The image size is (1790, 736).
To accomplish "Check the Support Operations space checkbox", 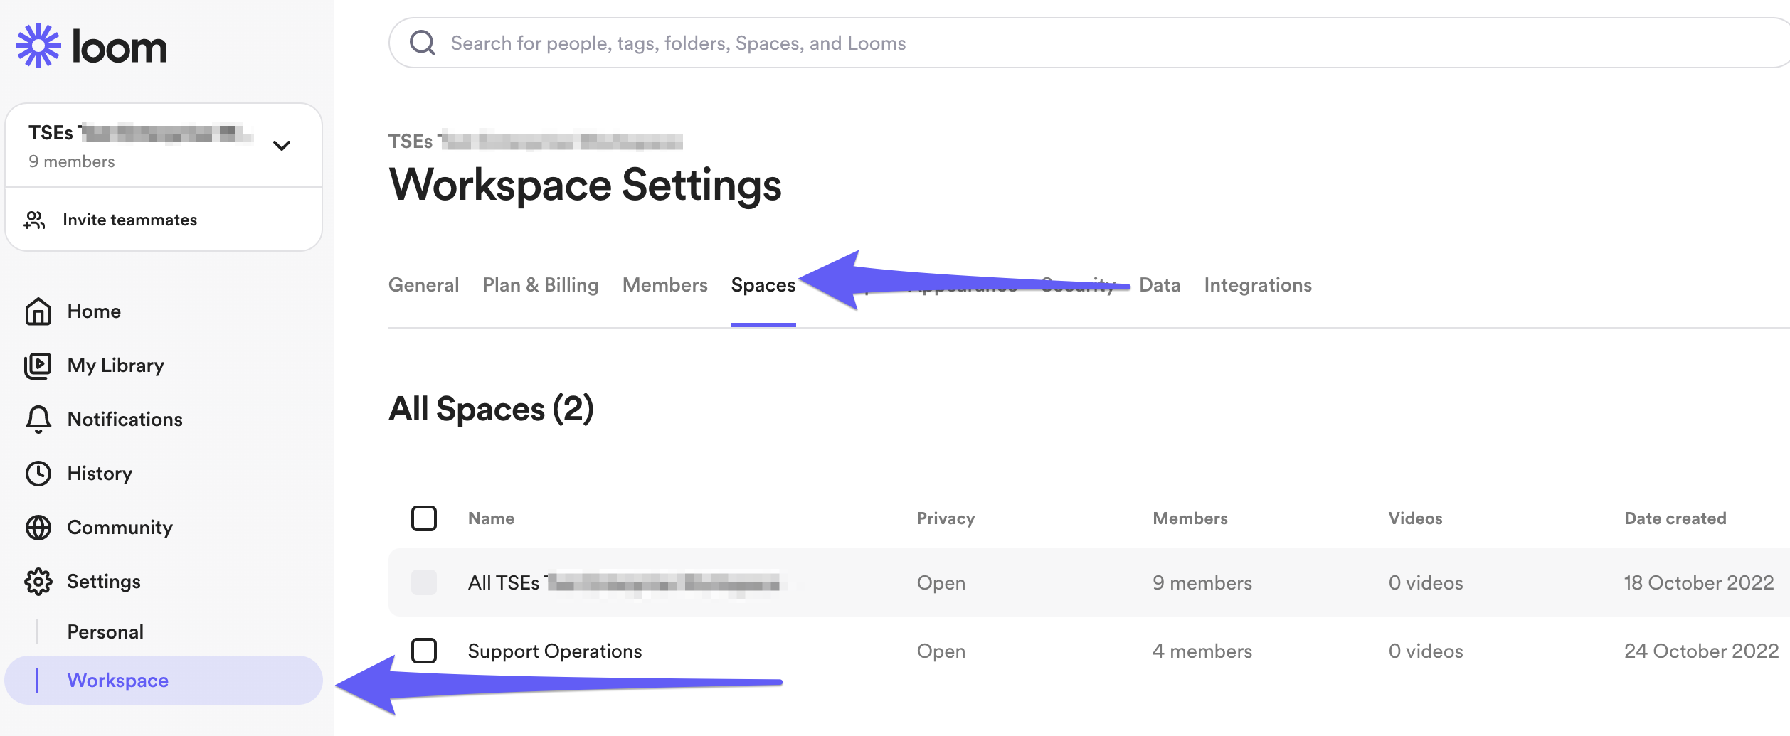I will (x=424, y=651).
